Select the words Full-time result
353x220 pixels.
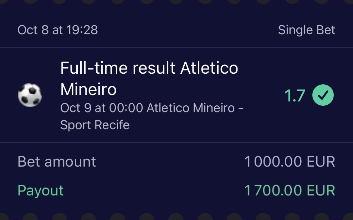coord(118,68)
